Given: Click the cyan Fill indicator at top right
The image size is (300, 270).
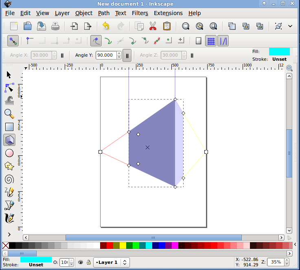Looking at the screenshot, I should tap(279, 51).
